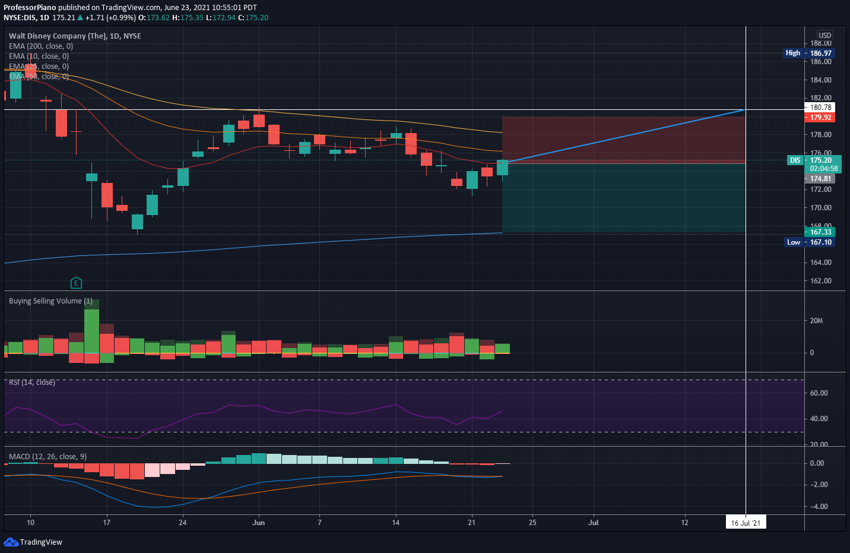The height and width of the screenshot is (553, 850).
Task: Click the green profit zone of short position
Action: click(624, 198)
